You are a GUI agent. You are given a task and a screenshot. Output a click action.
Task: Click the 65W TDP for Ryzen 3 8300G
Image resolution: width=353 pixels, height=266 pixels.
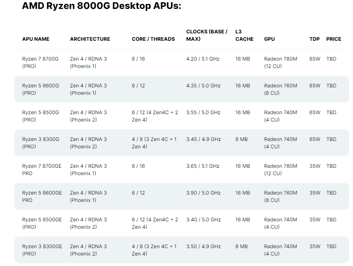tap(315, 139)
